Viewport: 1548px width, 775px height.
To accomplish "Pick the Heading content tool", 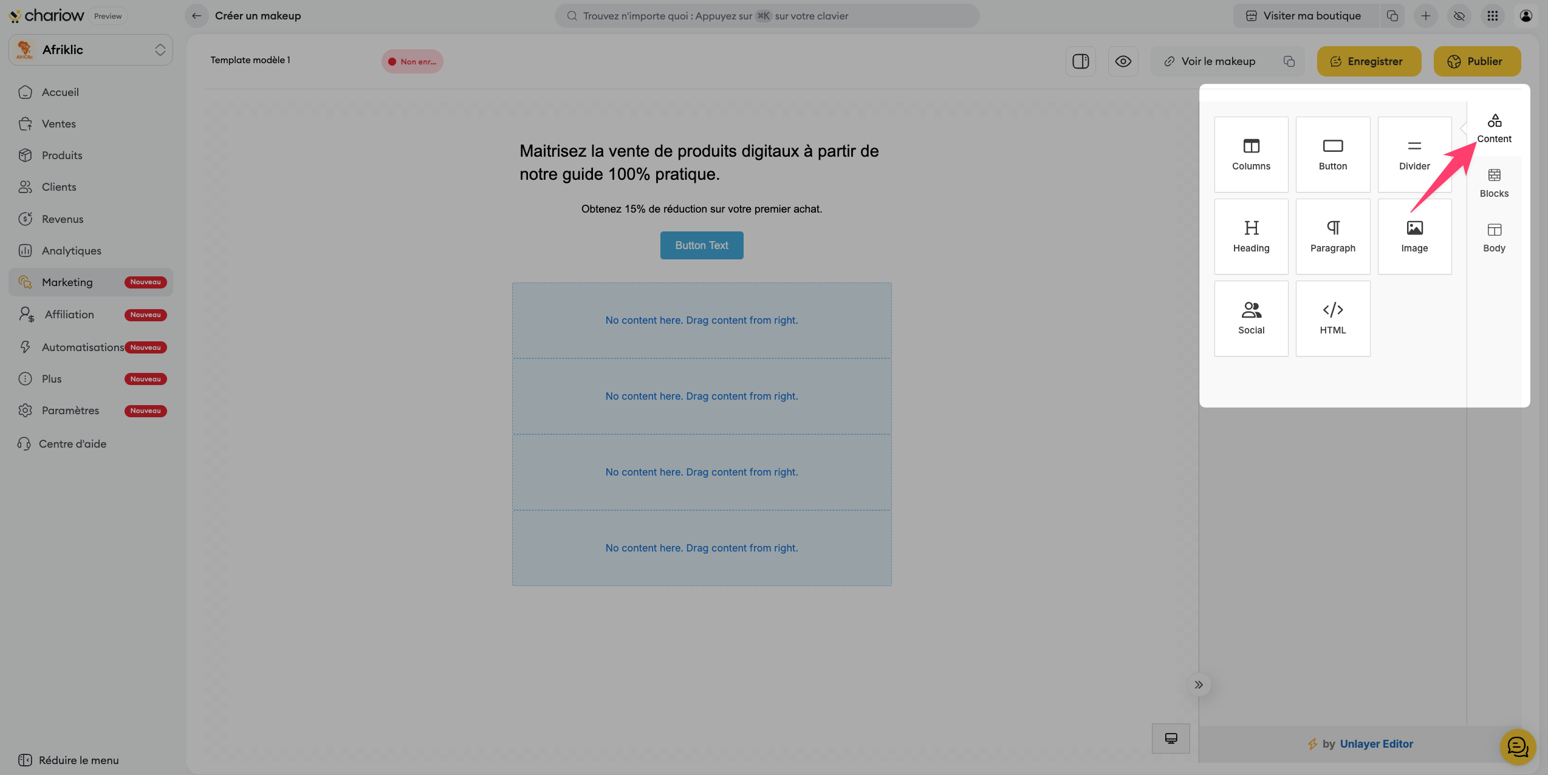I will coord(1251,236).
